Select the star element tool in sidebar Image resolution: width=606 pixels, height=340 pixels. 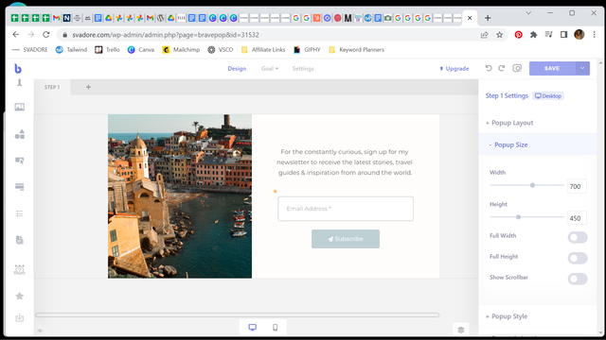point(19,296)
